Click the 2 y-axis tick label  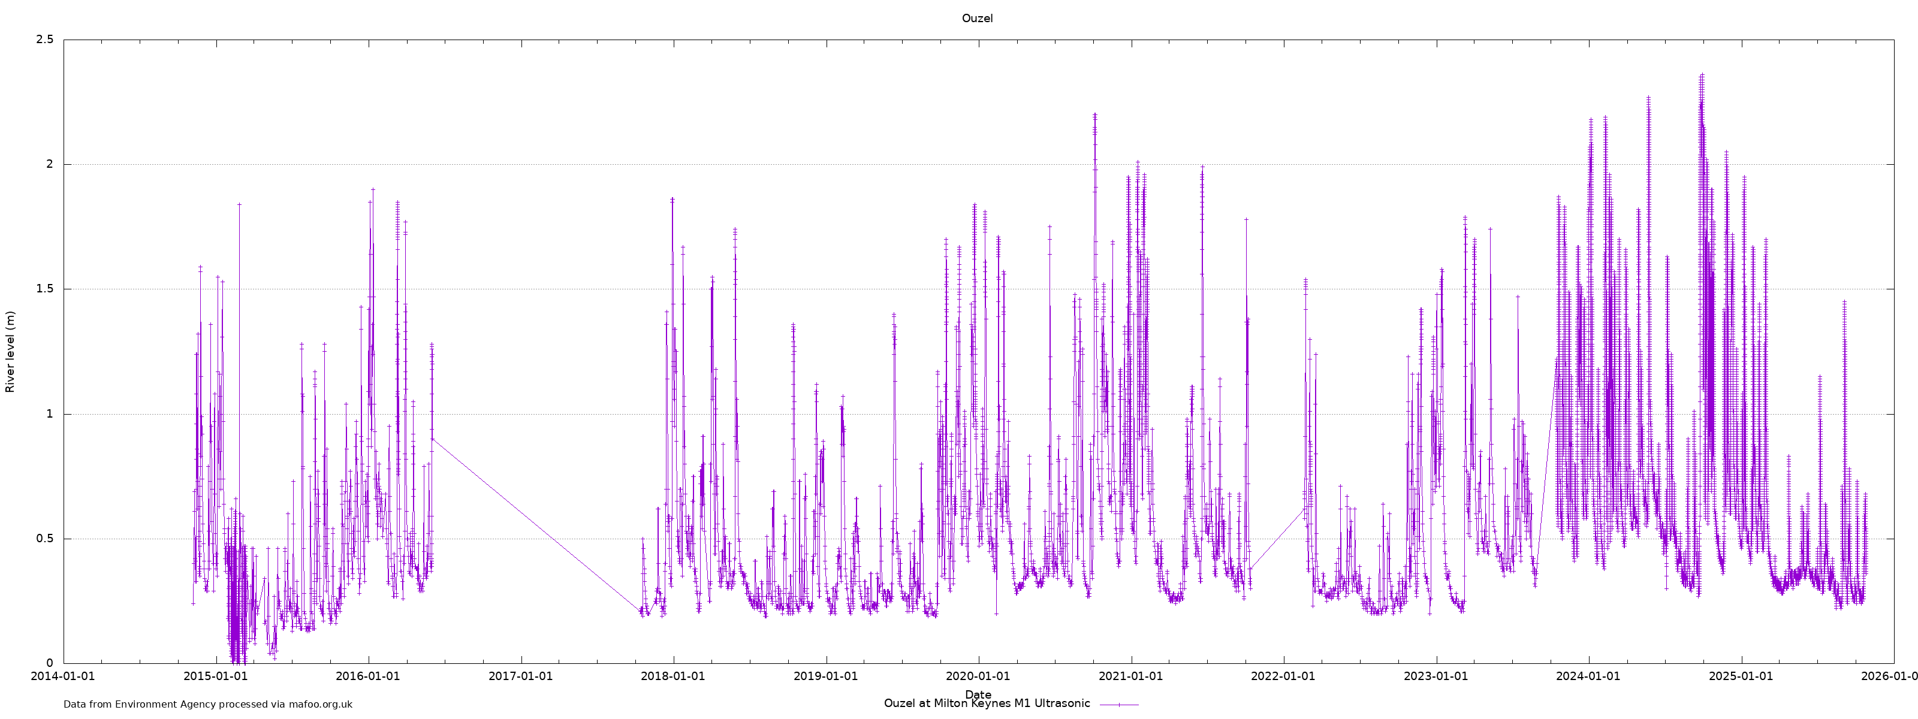50,165
